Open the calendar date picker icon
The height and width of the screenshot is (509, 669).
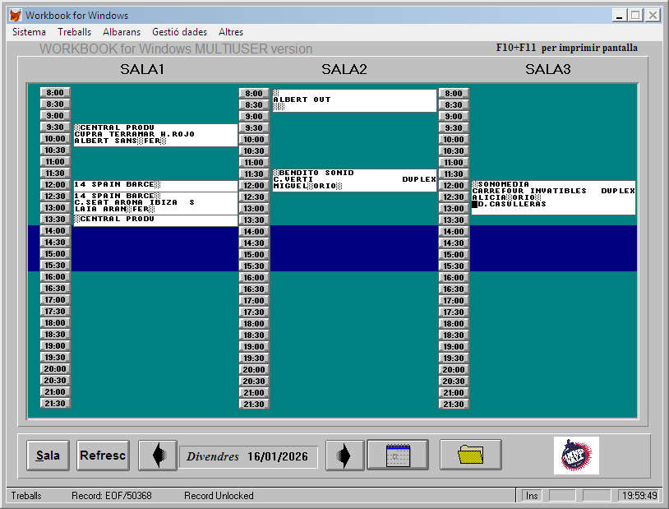pyautogui.click(x=398, y=455)
